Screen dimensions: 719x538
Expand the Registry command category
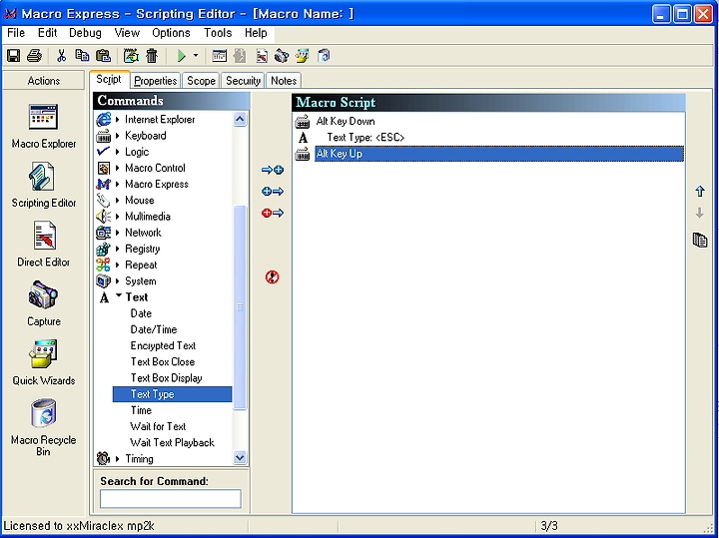click(x=118, y=249)
